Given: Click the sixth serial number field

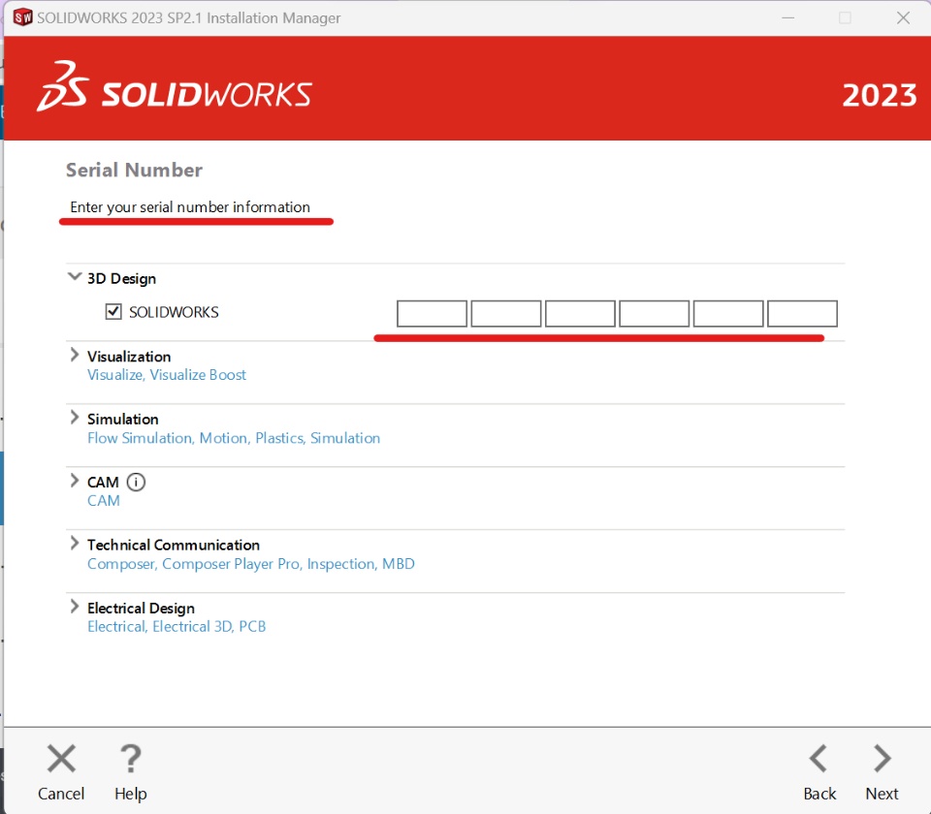Looking at the screenshot, I should coord(803,314).
